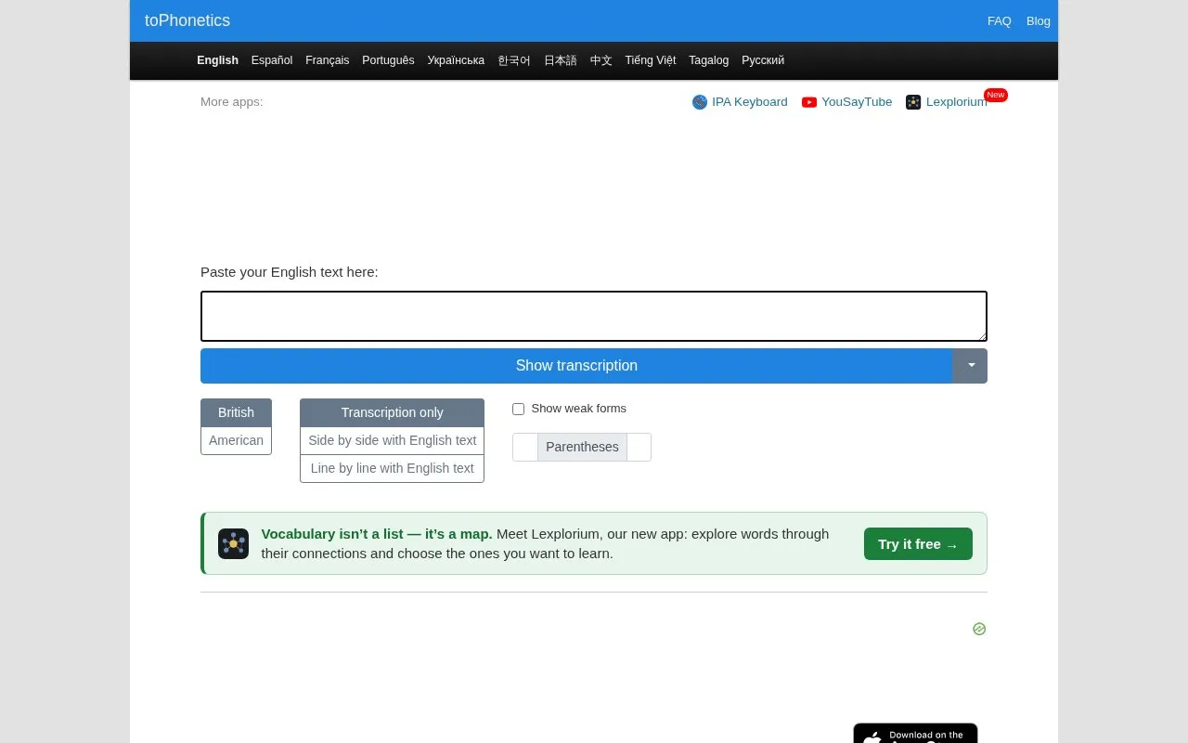1188x743 pixels.
Task: Go to toPhonetics home logo
Action: click(187, 20)
